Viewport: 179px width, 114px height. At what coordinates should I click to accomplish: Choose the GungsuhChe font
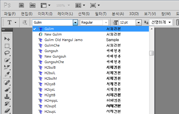click(91, 62)
